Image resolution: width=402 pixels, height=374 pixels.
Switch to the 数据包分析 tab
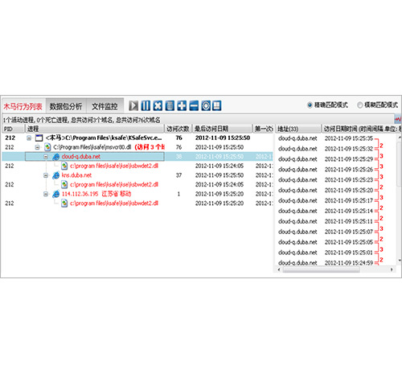pyautogui.click(x=66, y=106)
